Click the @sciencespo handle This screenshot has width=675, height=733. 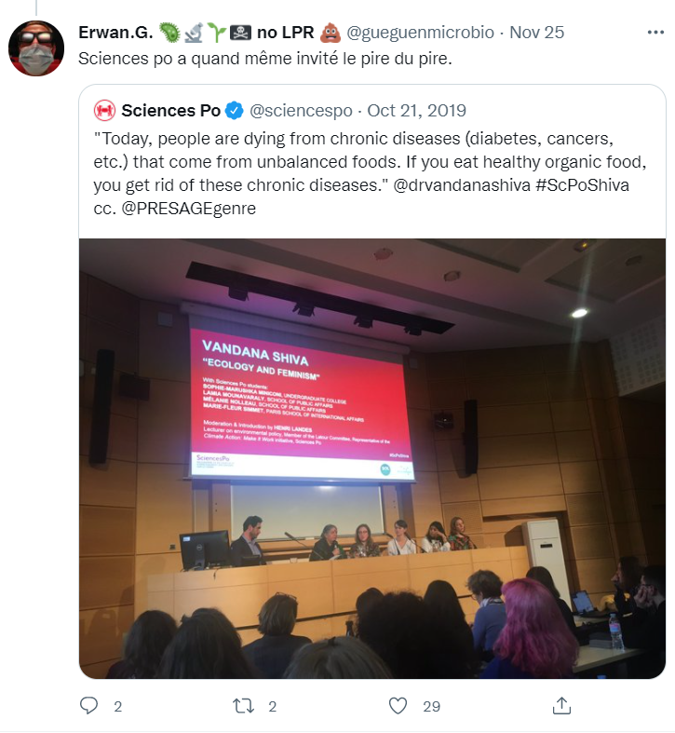301,111
